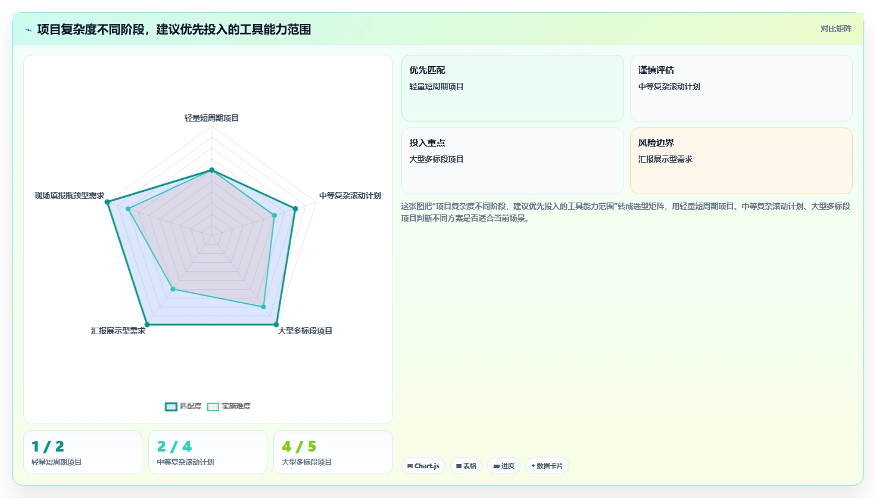Click the 进度 tag chip
The image size is (876, 498).
point(504,466)
